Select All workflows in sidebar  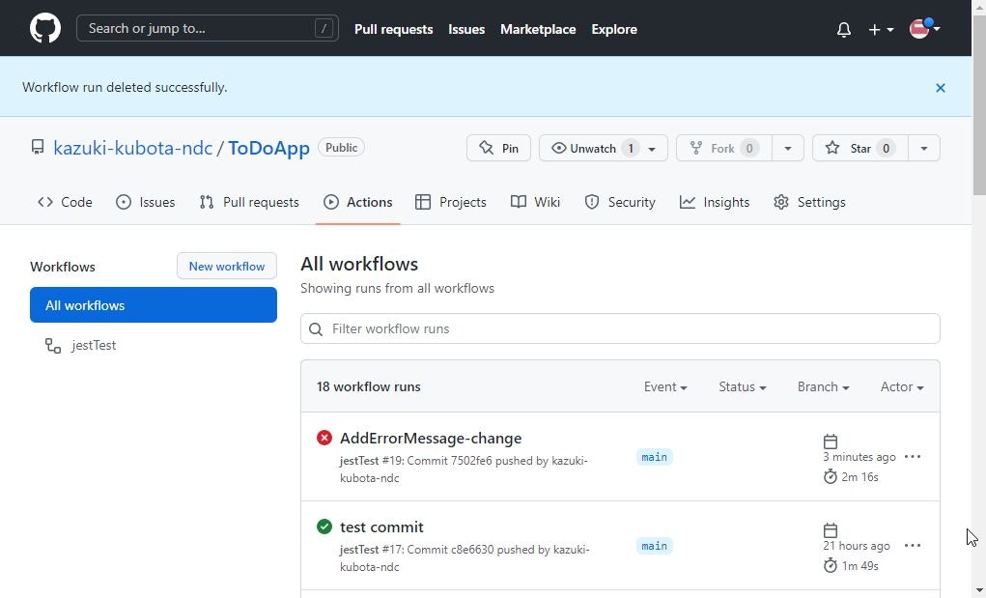(154, 305)
